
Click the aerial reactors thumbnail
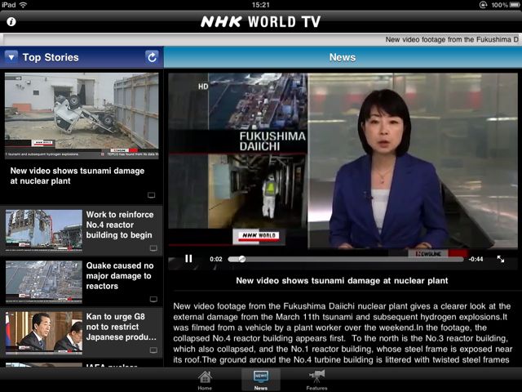(x=43, y=282)
